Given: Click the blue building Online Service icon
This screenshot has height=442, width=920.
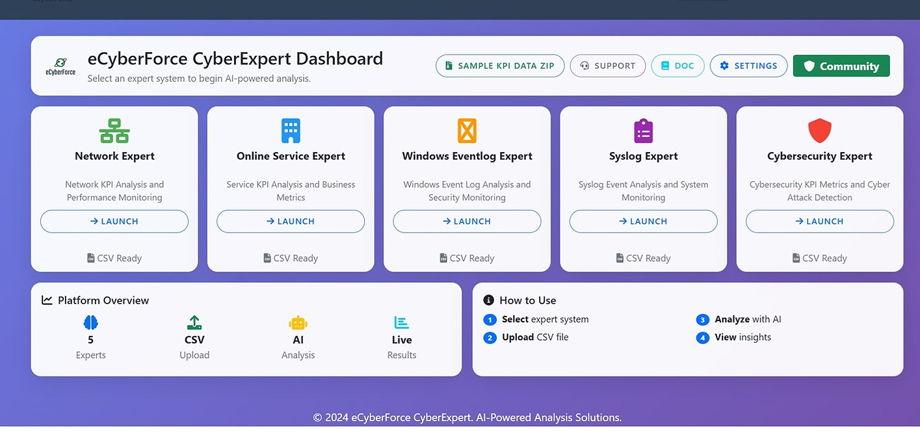Looking at the screenshot, I should (x=291, y=131).
